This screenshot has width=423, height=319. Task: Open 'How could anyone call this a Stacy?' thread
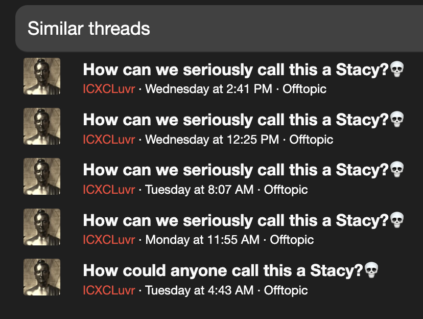coord(230,271)
